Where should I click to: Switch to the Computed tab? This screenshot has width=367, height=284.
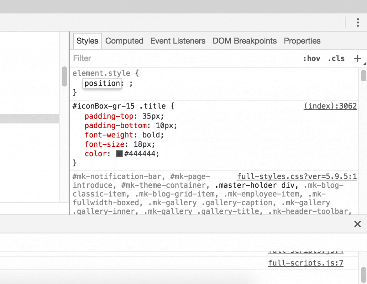[x=124, y=41]
